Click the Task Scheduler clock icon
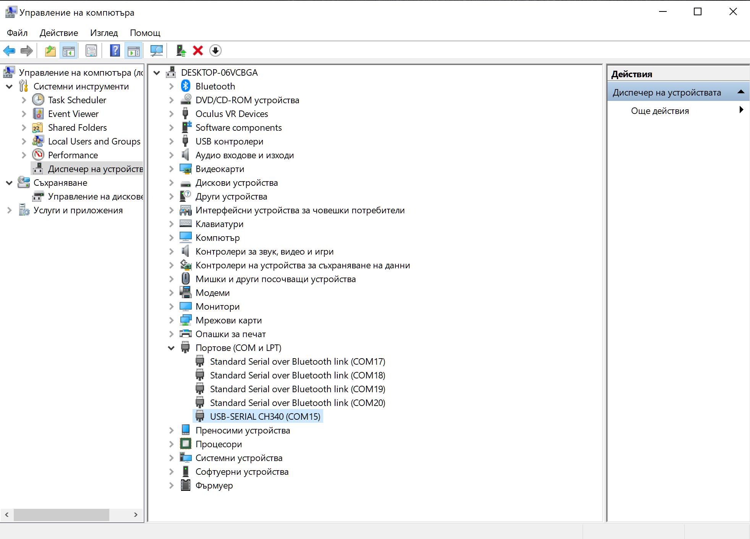750x539 pixels. pyautogui.click(x=38, y=100)
